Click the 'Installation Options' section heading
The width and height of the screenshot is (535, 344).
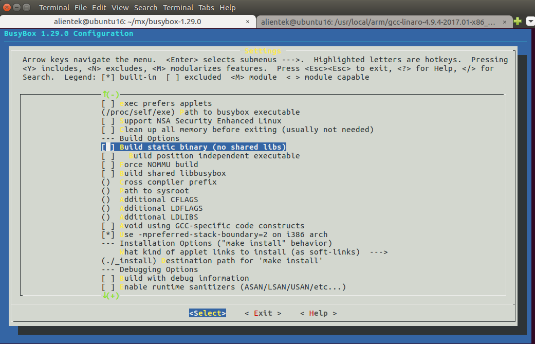point(217,243)
